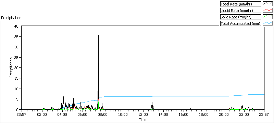Select the 18:00 x-axis time label
Viewport: 274px width, 123px height.
[204, 114]
